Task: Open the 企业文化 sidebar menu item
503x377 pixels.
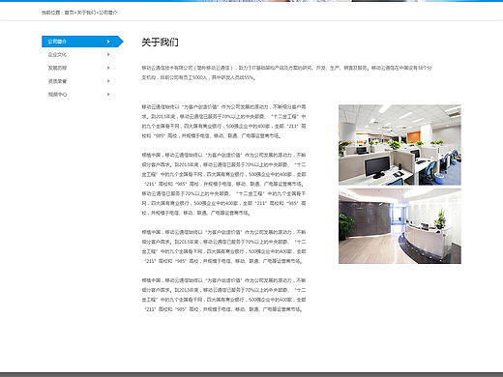Action: point(57,55)
